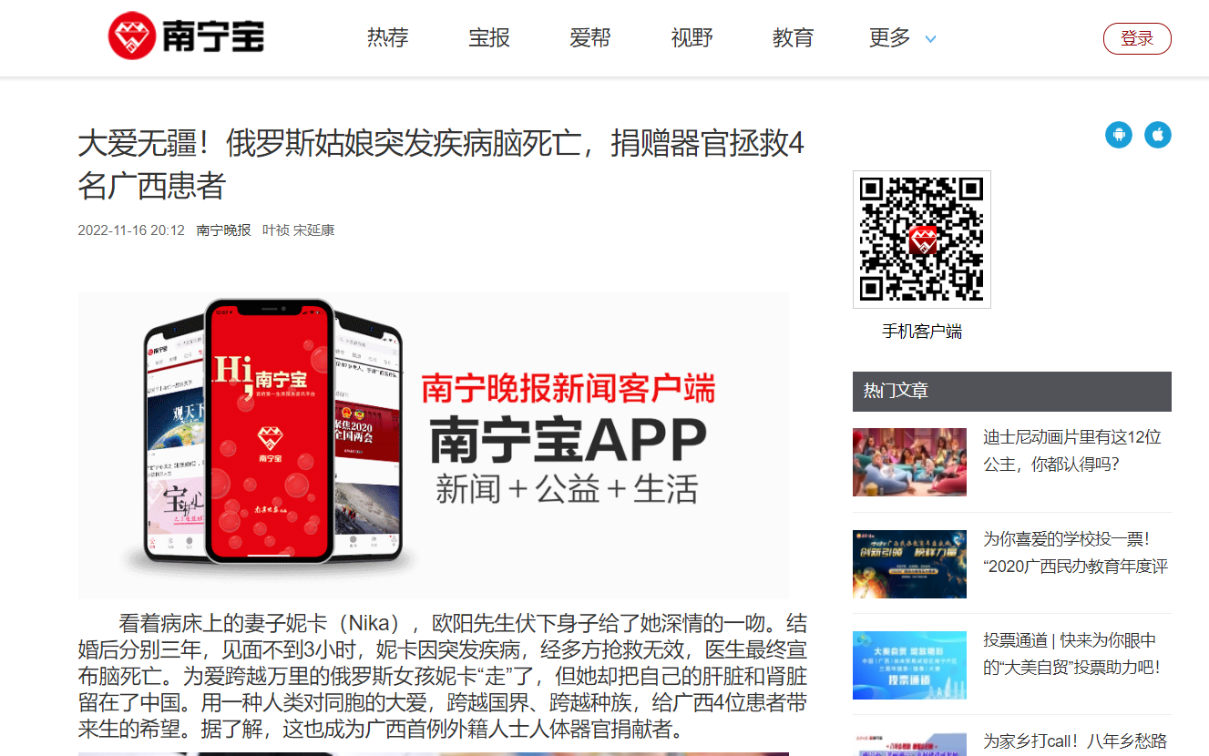Click the 手机客户端 QR code image
This screenshot has width=1209, height=756.
pos(921,240)
